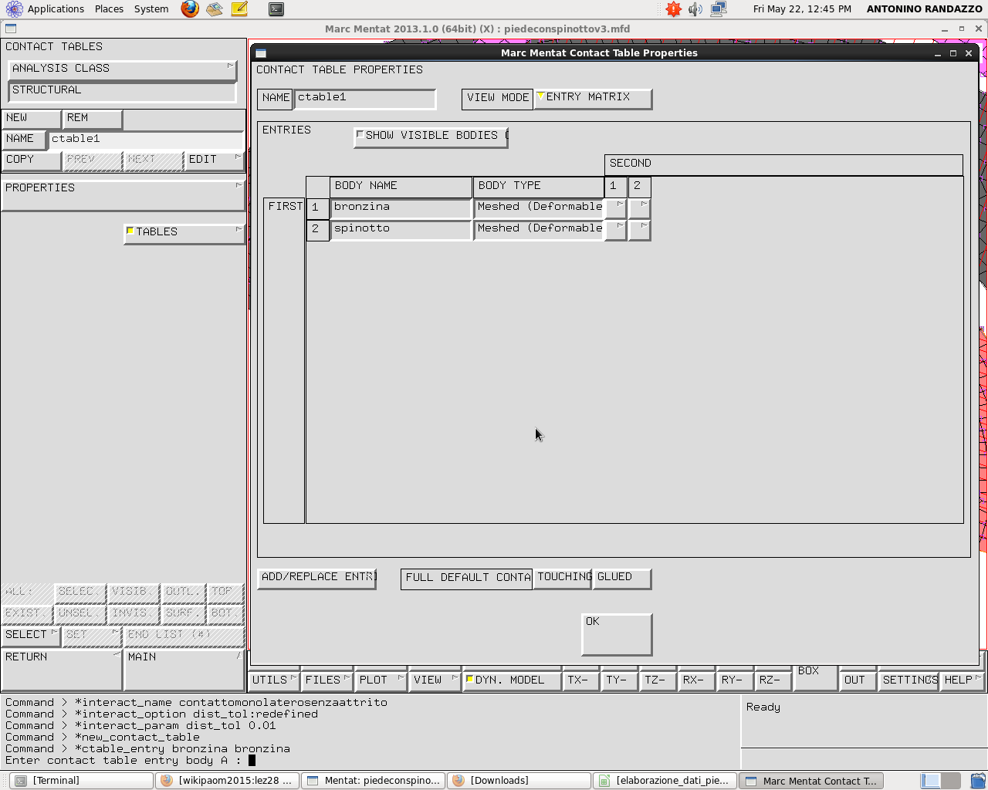Click the workspace switcher in bottom panel
This screenshot has width=988, height=790.
point(941,781)
